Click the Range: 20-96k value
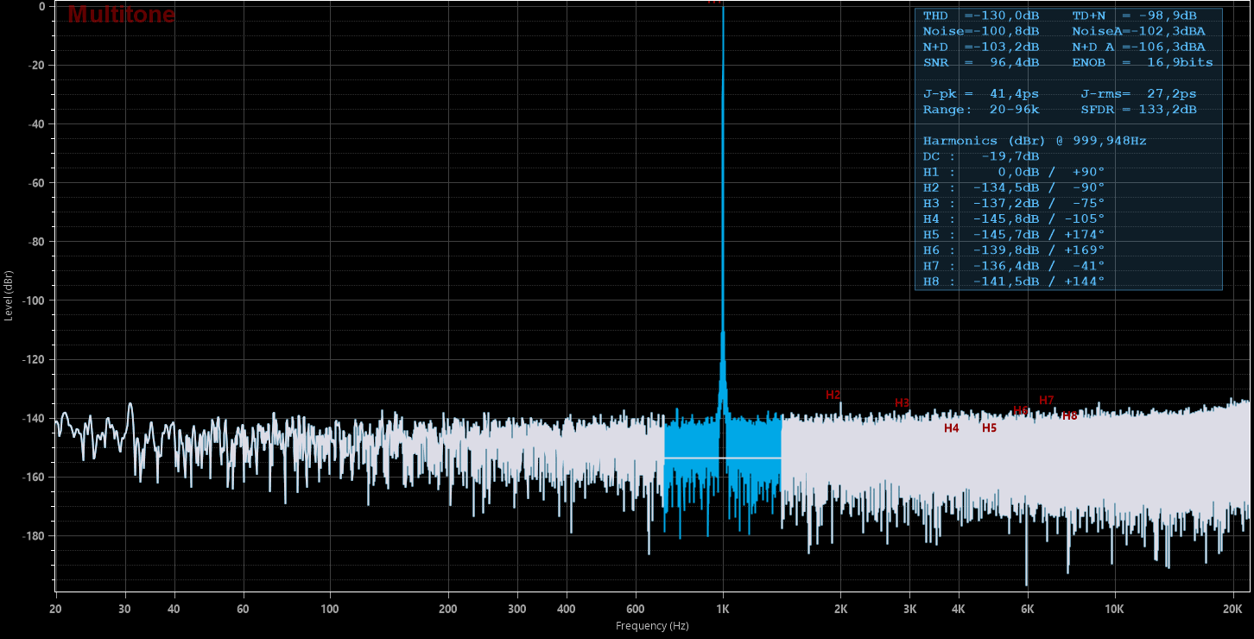The width and height of the screenshot is (1254, 639). (981, 110)
